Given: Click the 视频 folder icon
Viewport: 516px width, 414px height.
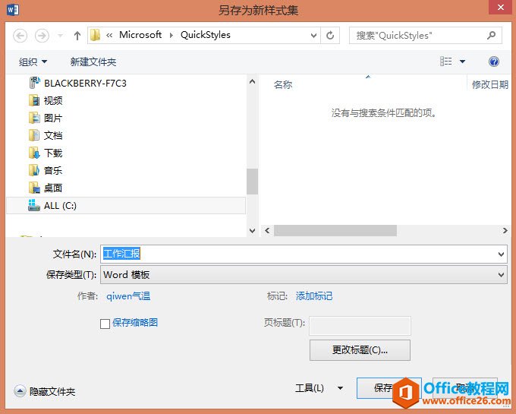Looking at the screenshot, I should tap(34, 100).
